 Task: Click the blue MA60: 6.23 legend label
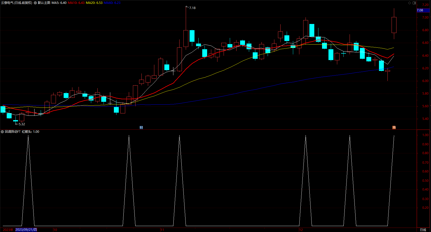[x=112, y=3]
